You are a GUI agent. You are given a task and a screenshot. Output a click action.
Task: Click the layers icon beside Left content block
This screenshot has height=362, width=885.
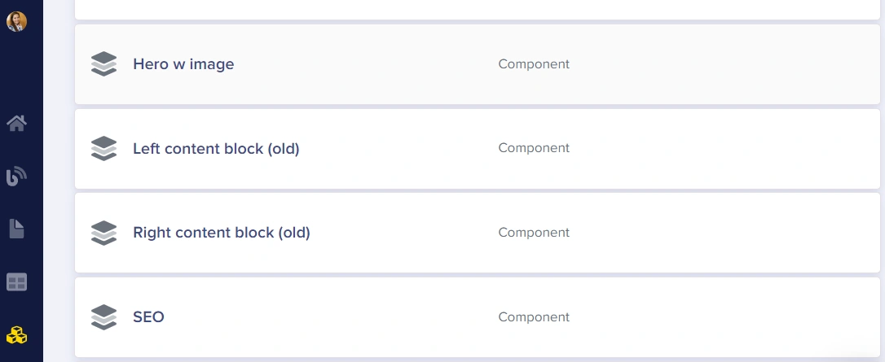click(x=104, y=149)
